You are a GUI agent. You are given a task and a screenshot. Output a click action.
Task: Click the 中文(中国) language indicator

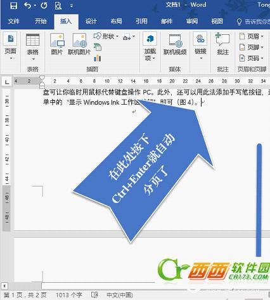[120, 295]
